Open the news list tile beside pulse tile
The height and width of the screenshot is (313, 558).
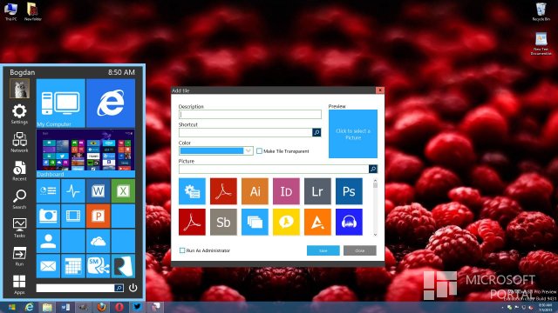pyautogui.click(x=48, y=191)
